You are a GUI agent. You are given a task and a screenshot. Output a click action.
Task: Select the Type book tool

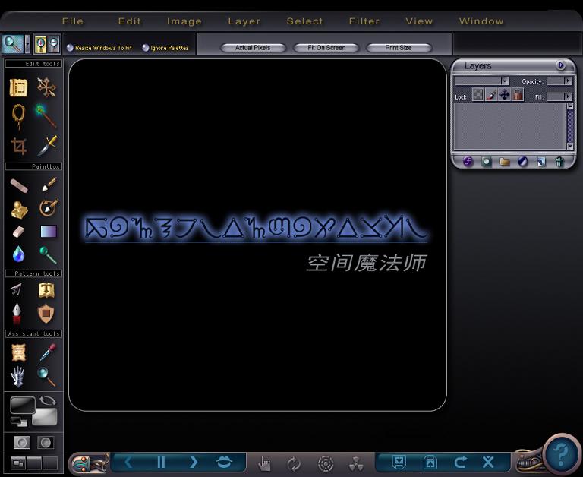46,290
